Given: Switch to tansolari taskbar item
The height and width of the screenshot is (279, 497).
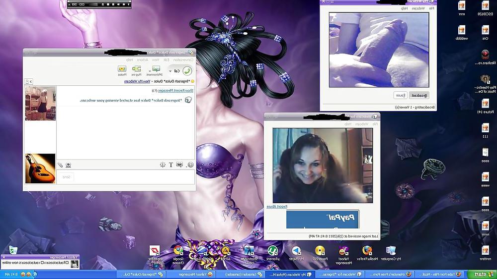Looking at the screenshot, I should coord(241,275).
